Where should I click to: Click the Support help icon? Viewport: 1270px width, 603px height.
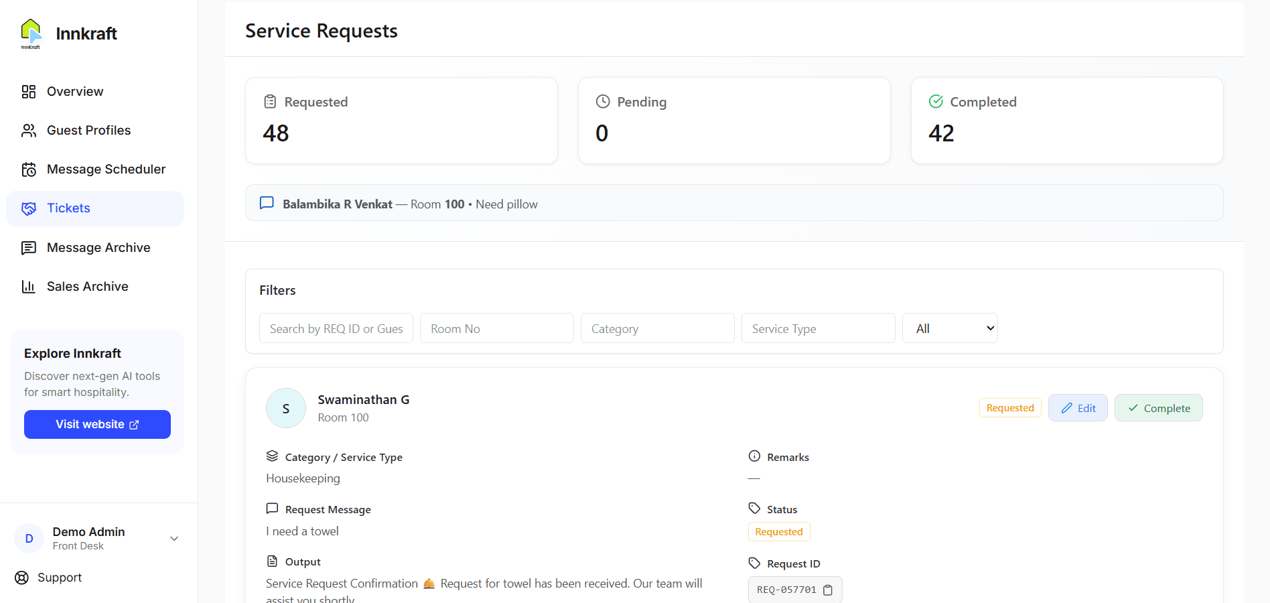tap(21, 578)
